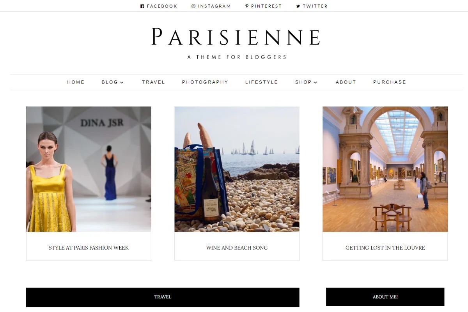Image resolution: width=468 pixels, height=312 pixels.
Task: Open Wine and Beach Song post title
Action: [237, 248]
